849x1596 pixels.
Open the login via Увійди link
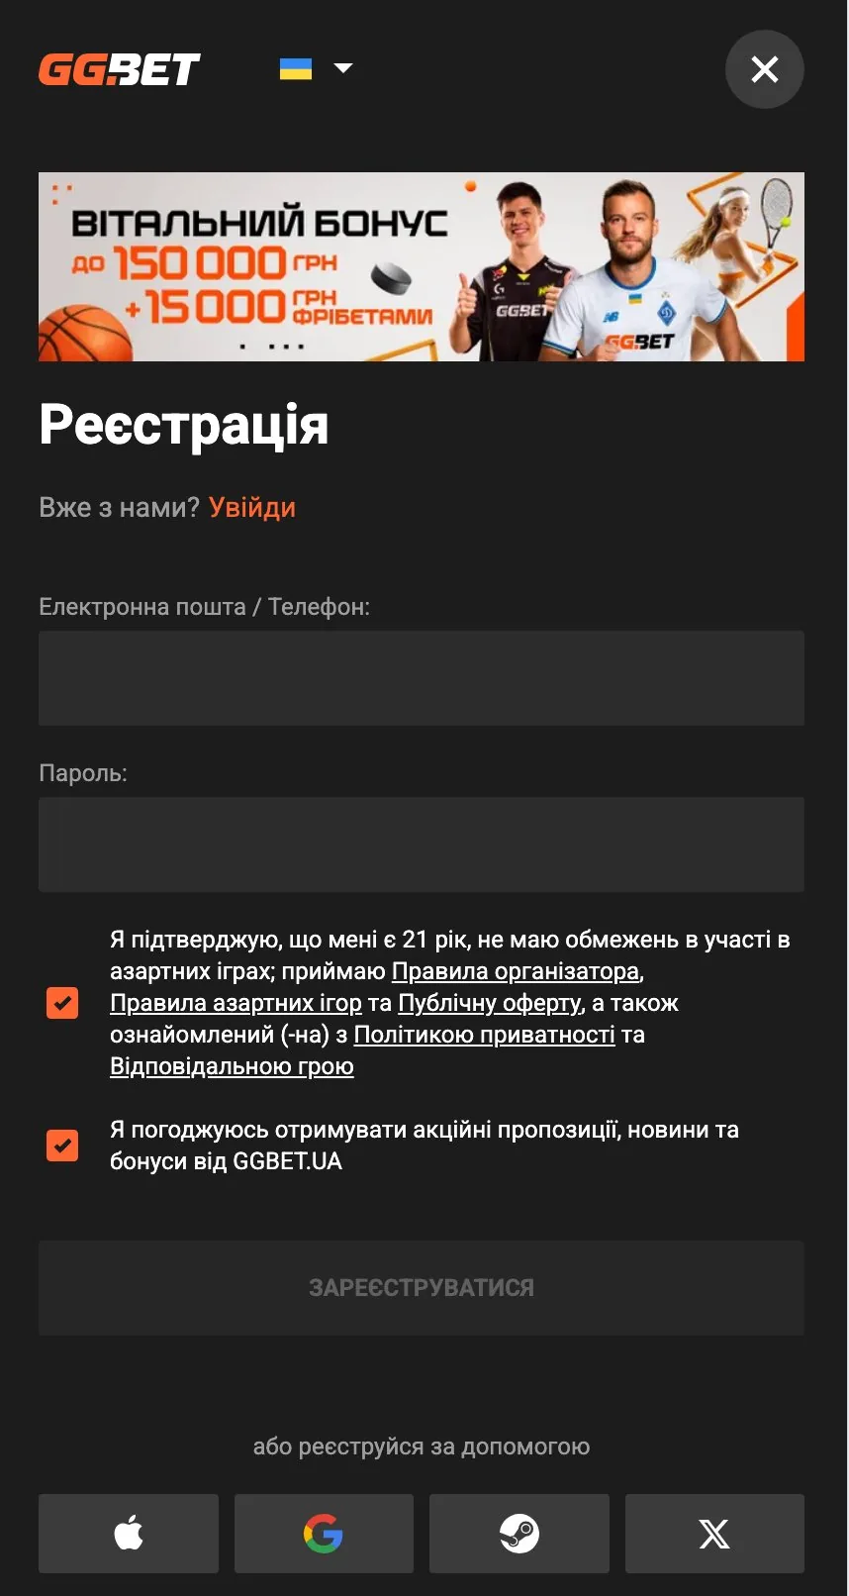pyautogui.click(x=251, y=507)
